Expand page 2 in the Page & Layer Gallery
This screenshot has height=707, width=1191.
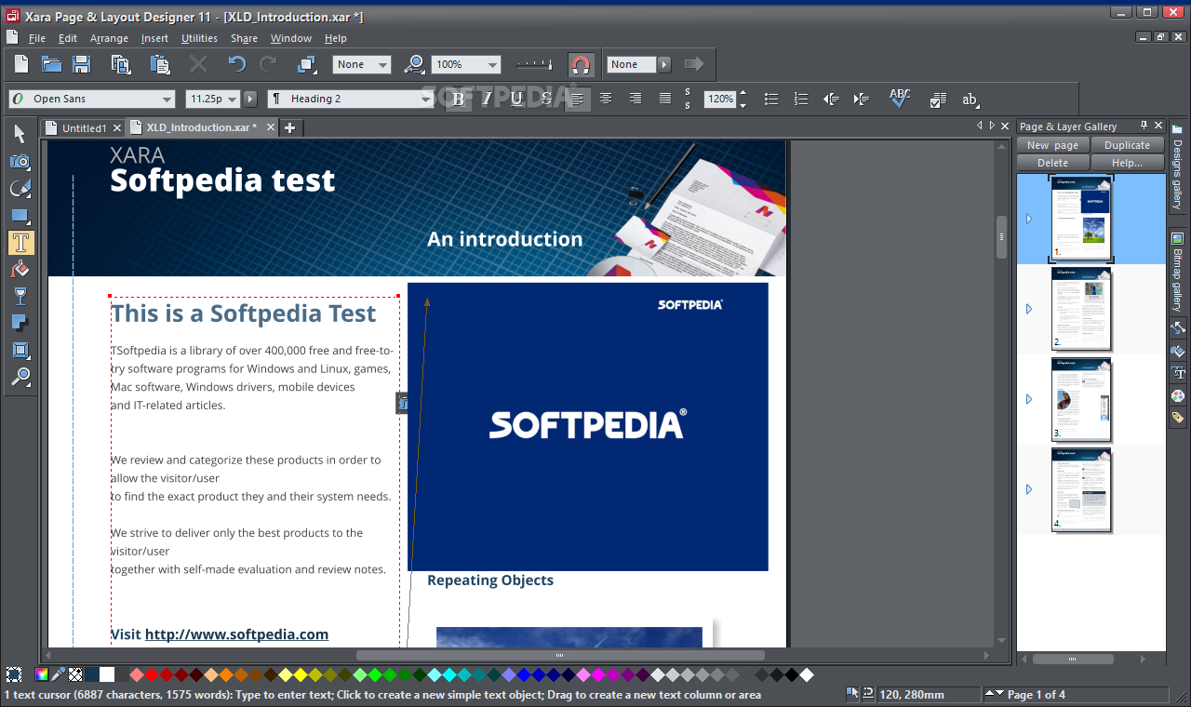[1029, 309]
